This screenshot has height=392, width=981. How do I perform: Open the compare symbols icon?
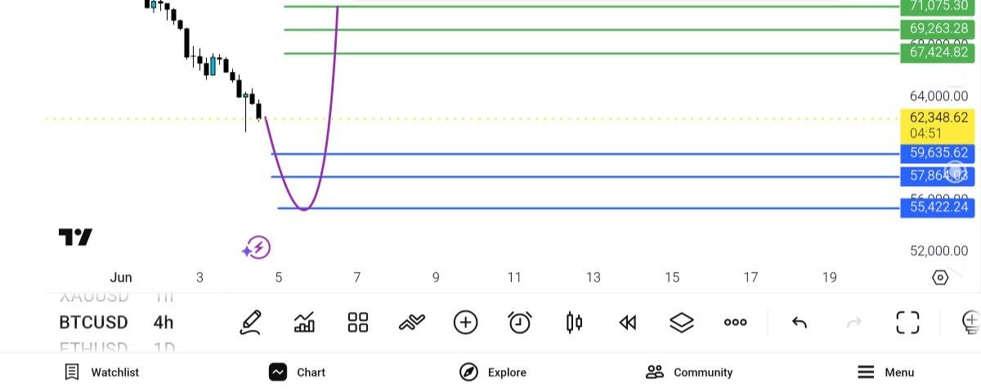[412, 323]
